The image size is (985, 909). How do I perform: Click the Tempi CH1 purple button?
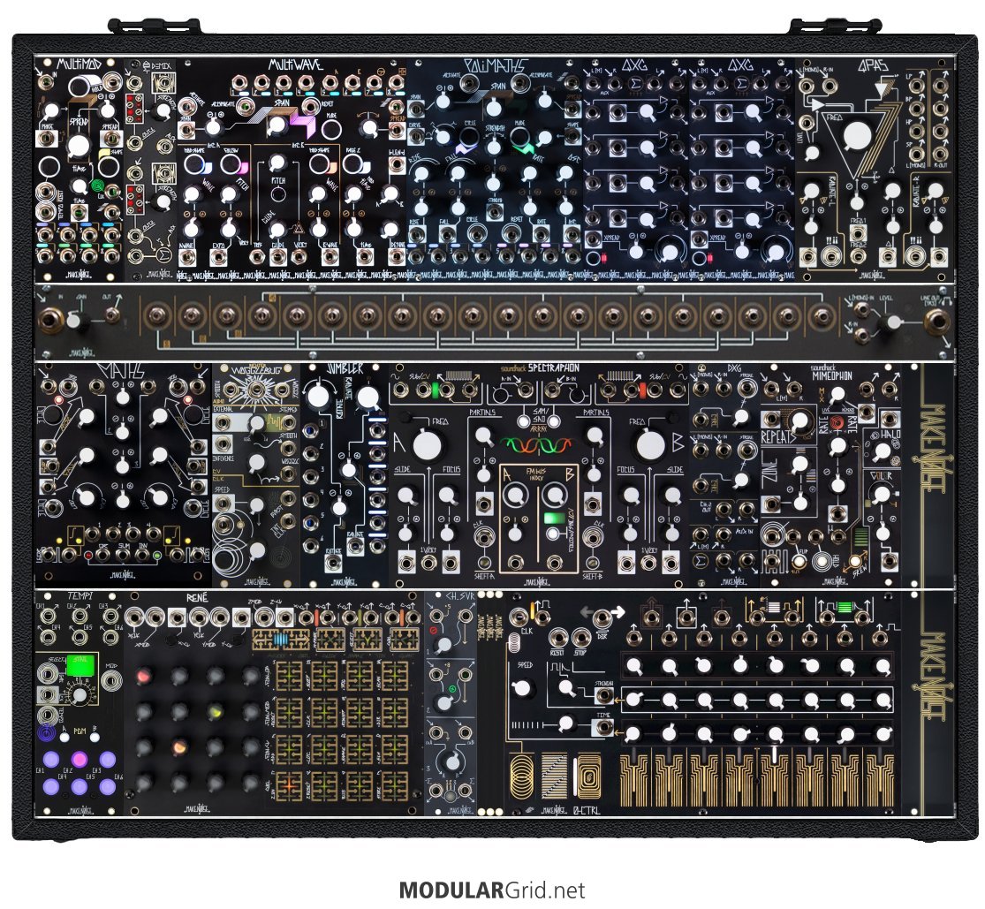[51, 759]
